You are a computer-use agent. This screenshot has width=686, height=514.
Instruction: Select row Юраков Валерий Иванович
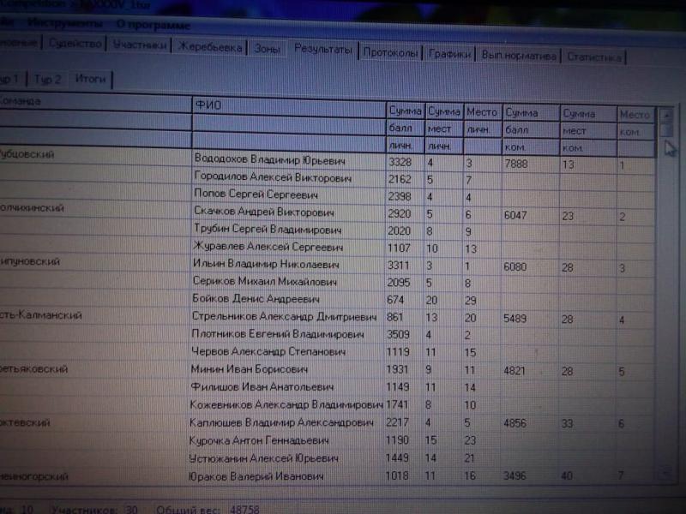pos(256,476)
